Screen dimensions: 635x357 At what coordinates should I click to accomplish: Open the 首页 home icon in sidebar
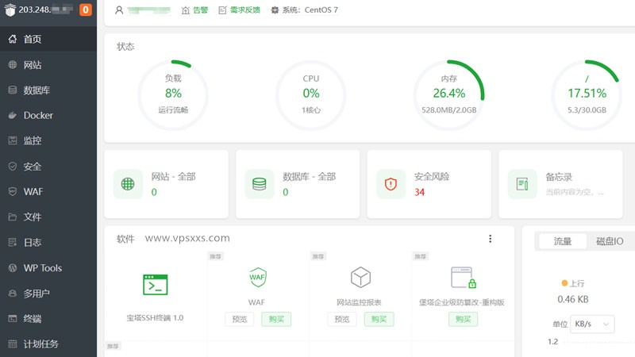point(13,39)
